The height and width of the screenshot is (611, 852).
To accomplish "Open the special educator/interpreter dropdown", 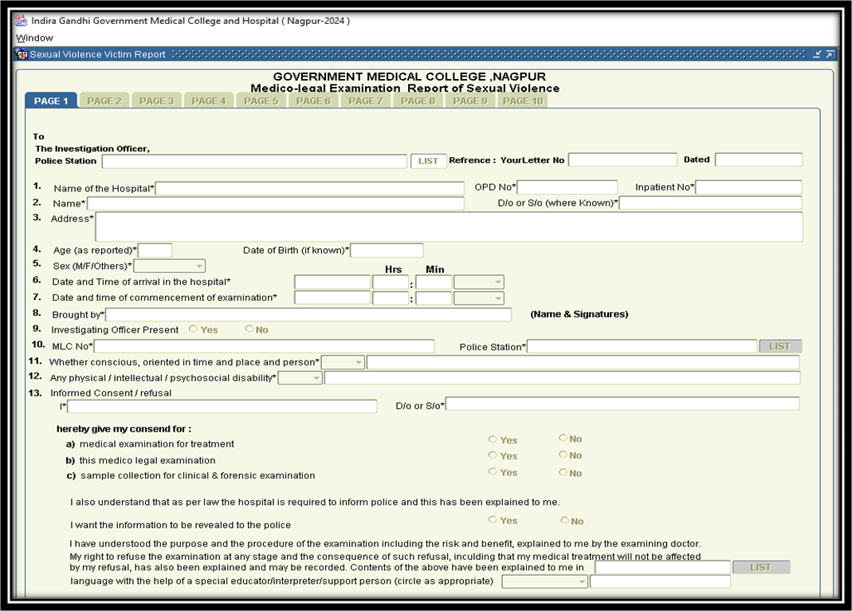I will [x=545, y=582].
